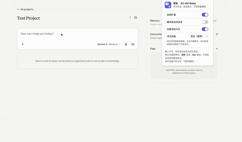The height and width of the screenshot is (142, 242).
Task: Click the Test Project title
Action: pyautogui.click(x=29, y=18)
